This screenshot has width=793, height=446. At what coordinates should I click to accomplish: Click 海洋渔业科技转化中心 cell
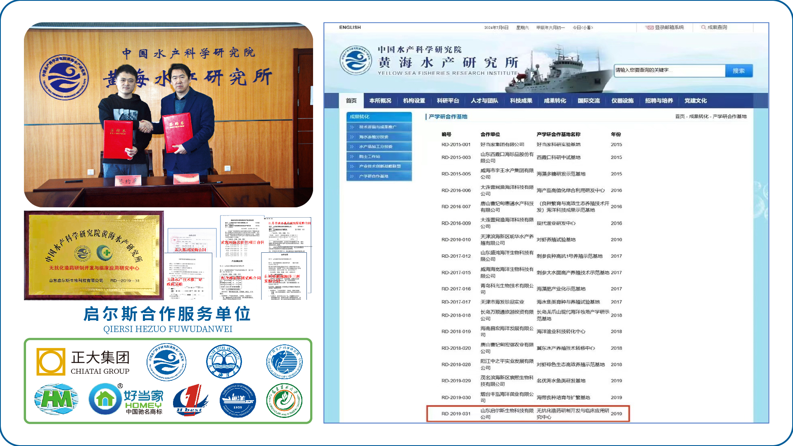[561, 332]
